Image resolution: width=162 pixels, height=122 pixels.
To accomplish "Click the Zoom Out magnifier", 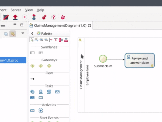I will (46, 40).
